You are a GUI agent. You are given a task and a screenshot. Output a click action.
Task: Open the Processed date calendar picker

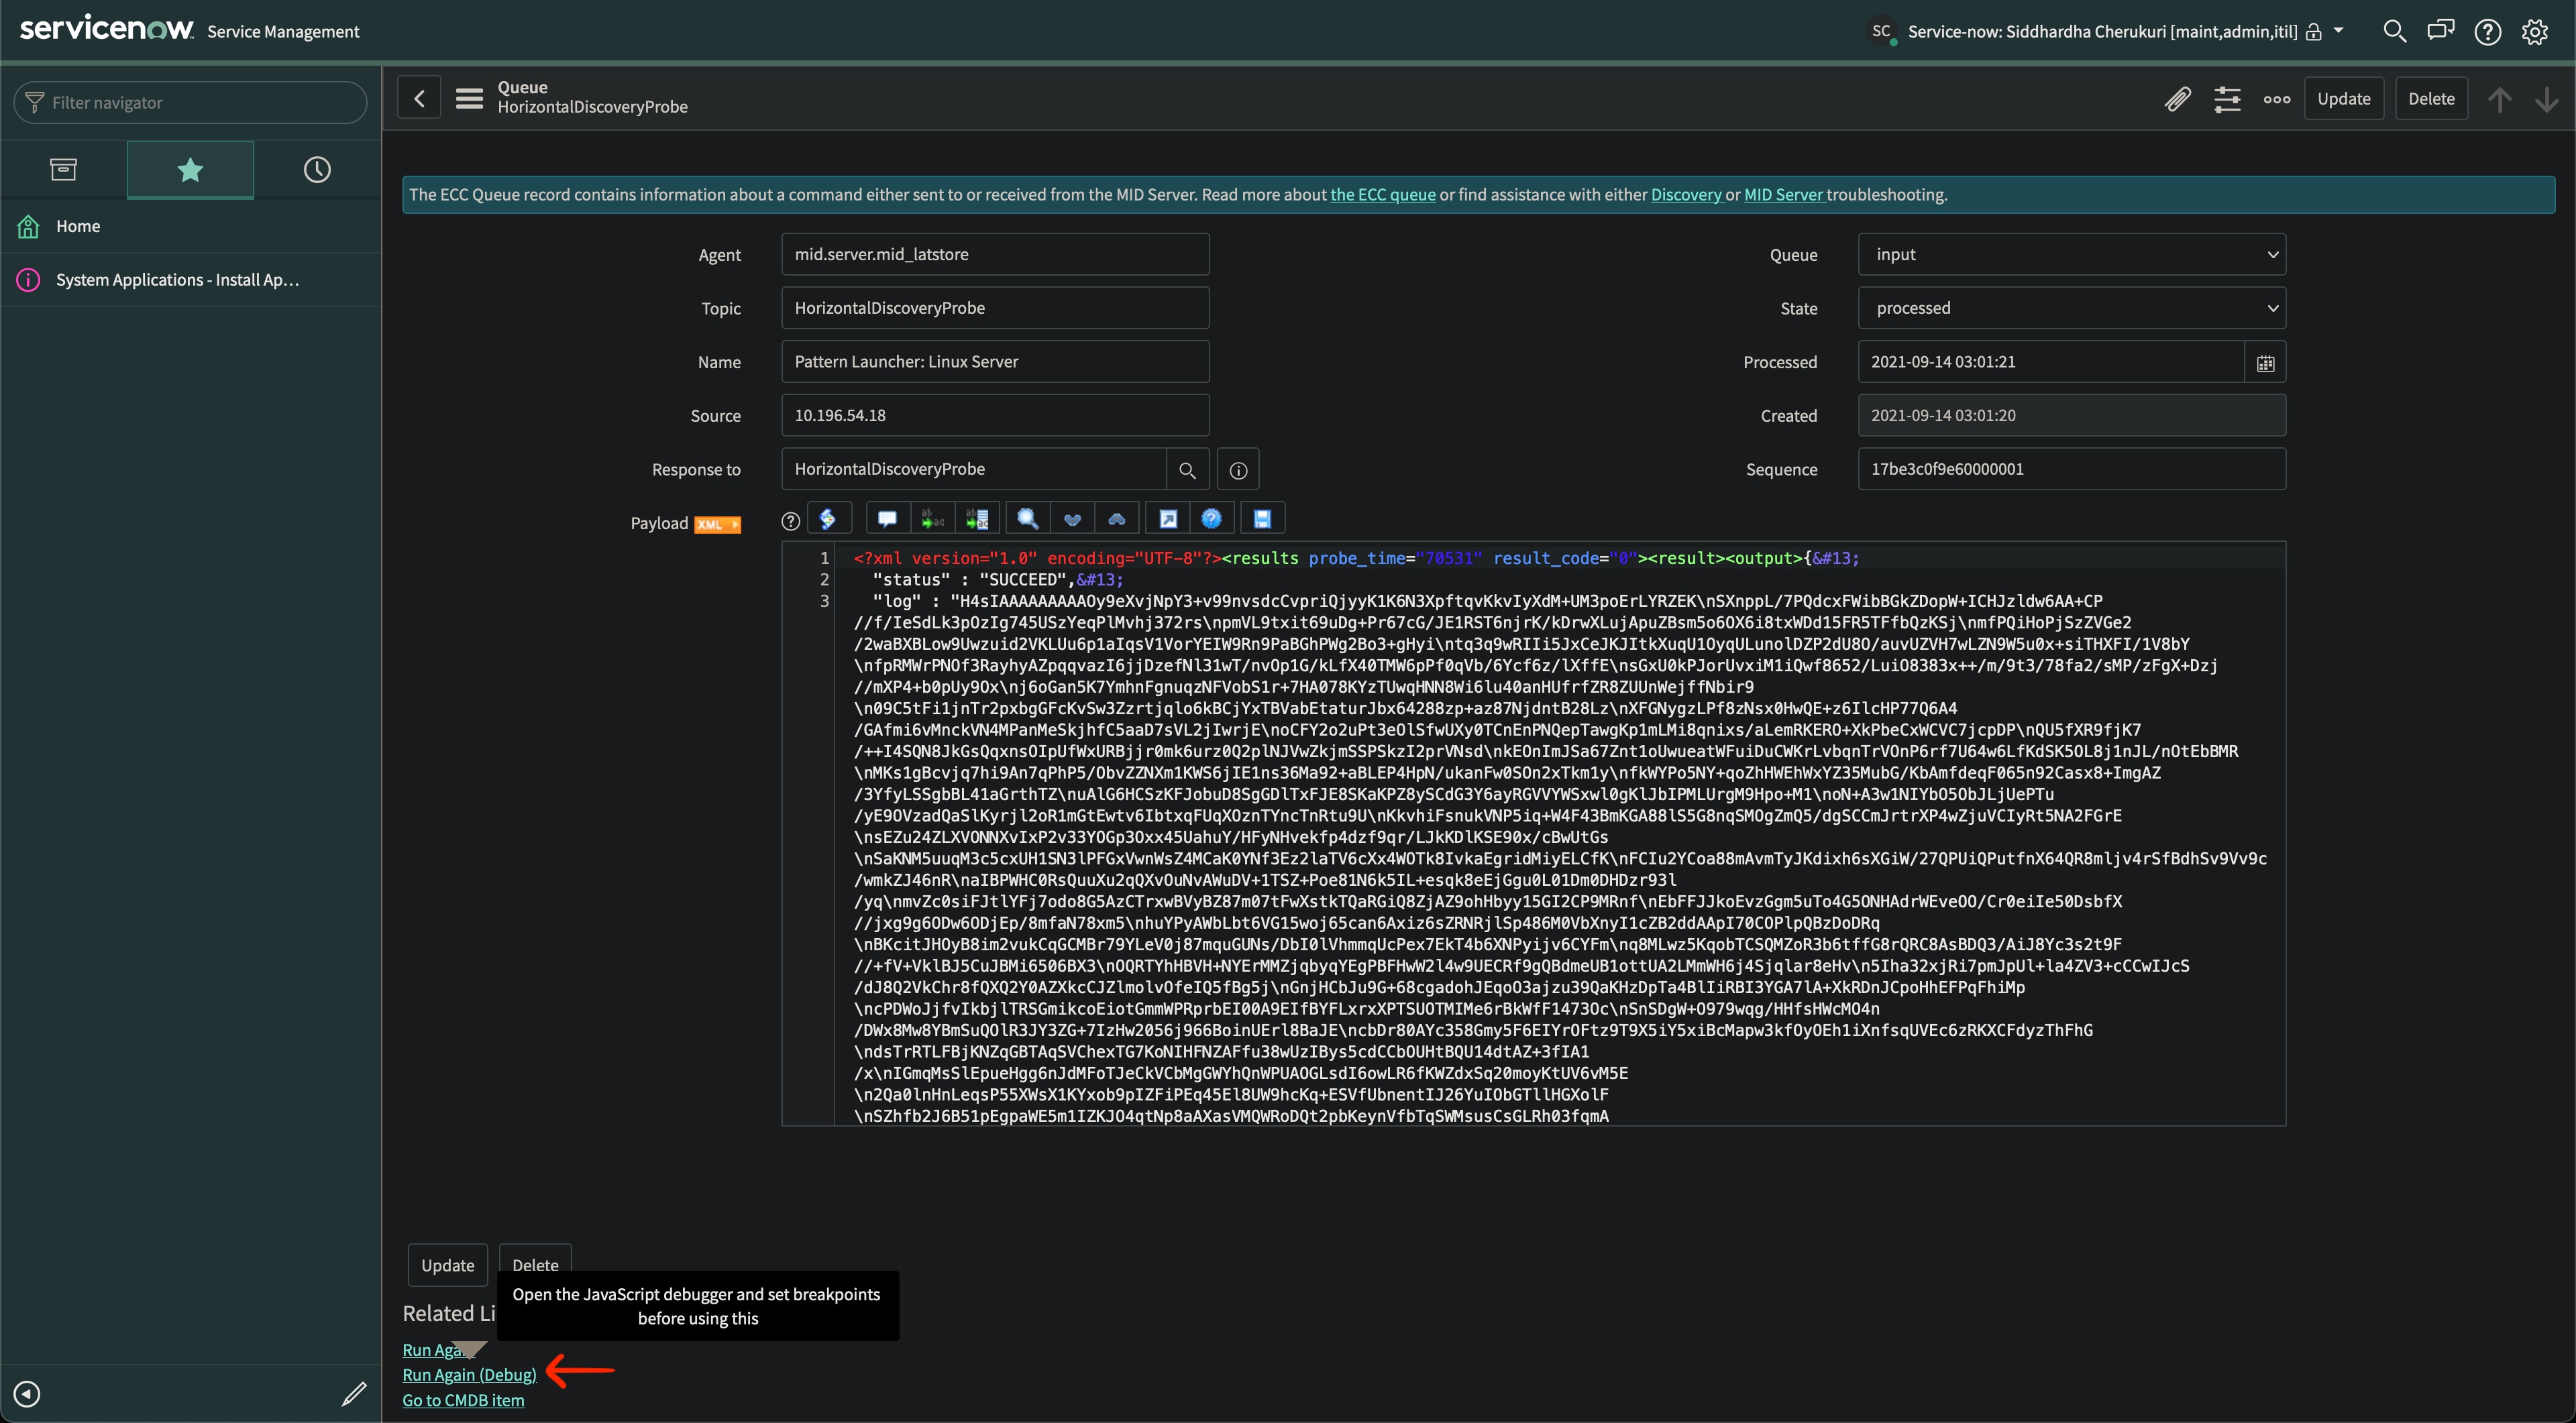[2265, 363]
